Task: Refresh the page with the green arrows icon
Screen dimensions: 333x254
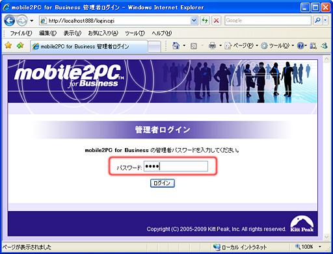Action: 205,21
